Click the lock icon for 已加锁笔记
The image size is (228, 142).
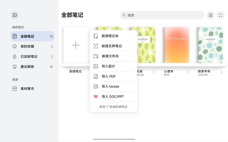point(15,57)
